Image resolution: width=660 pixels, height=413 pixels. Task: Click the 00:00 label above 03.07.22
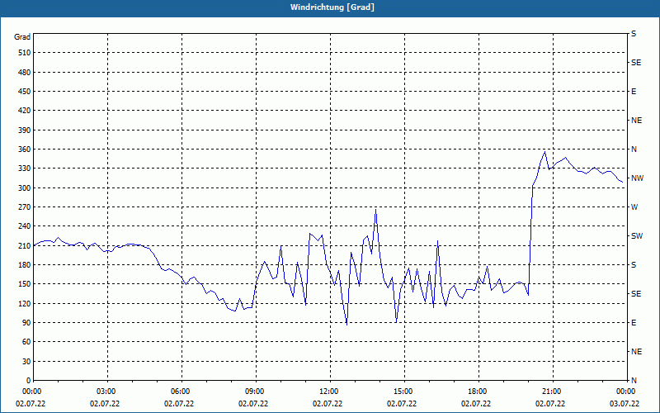tap(626, 392)
